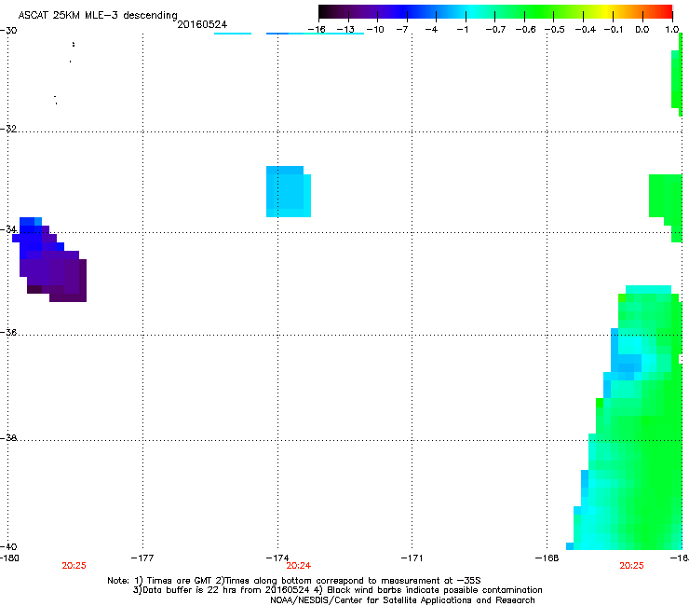The width and height of the screenshot is (689, 606).
Task: Click the -0.7 color scale label
Action: point(495,30)
